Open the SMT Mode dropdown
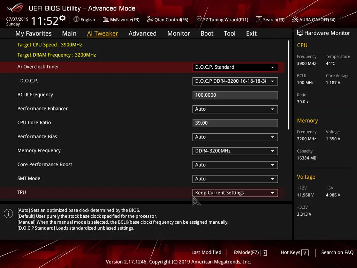 coord(235,179)
